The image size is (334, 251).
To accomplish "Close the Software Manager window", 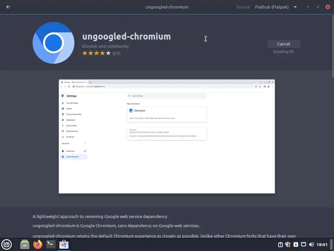I will click(327, 7).
